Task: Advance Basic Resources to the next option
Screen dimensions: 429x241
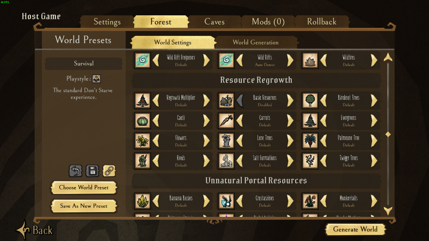Action: 290,101
